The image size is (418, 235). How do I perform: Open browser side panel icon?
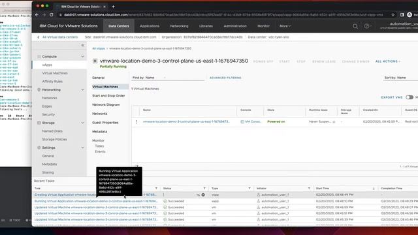coord(402,14)
